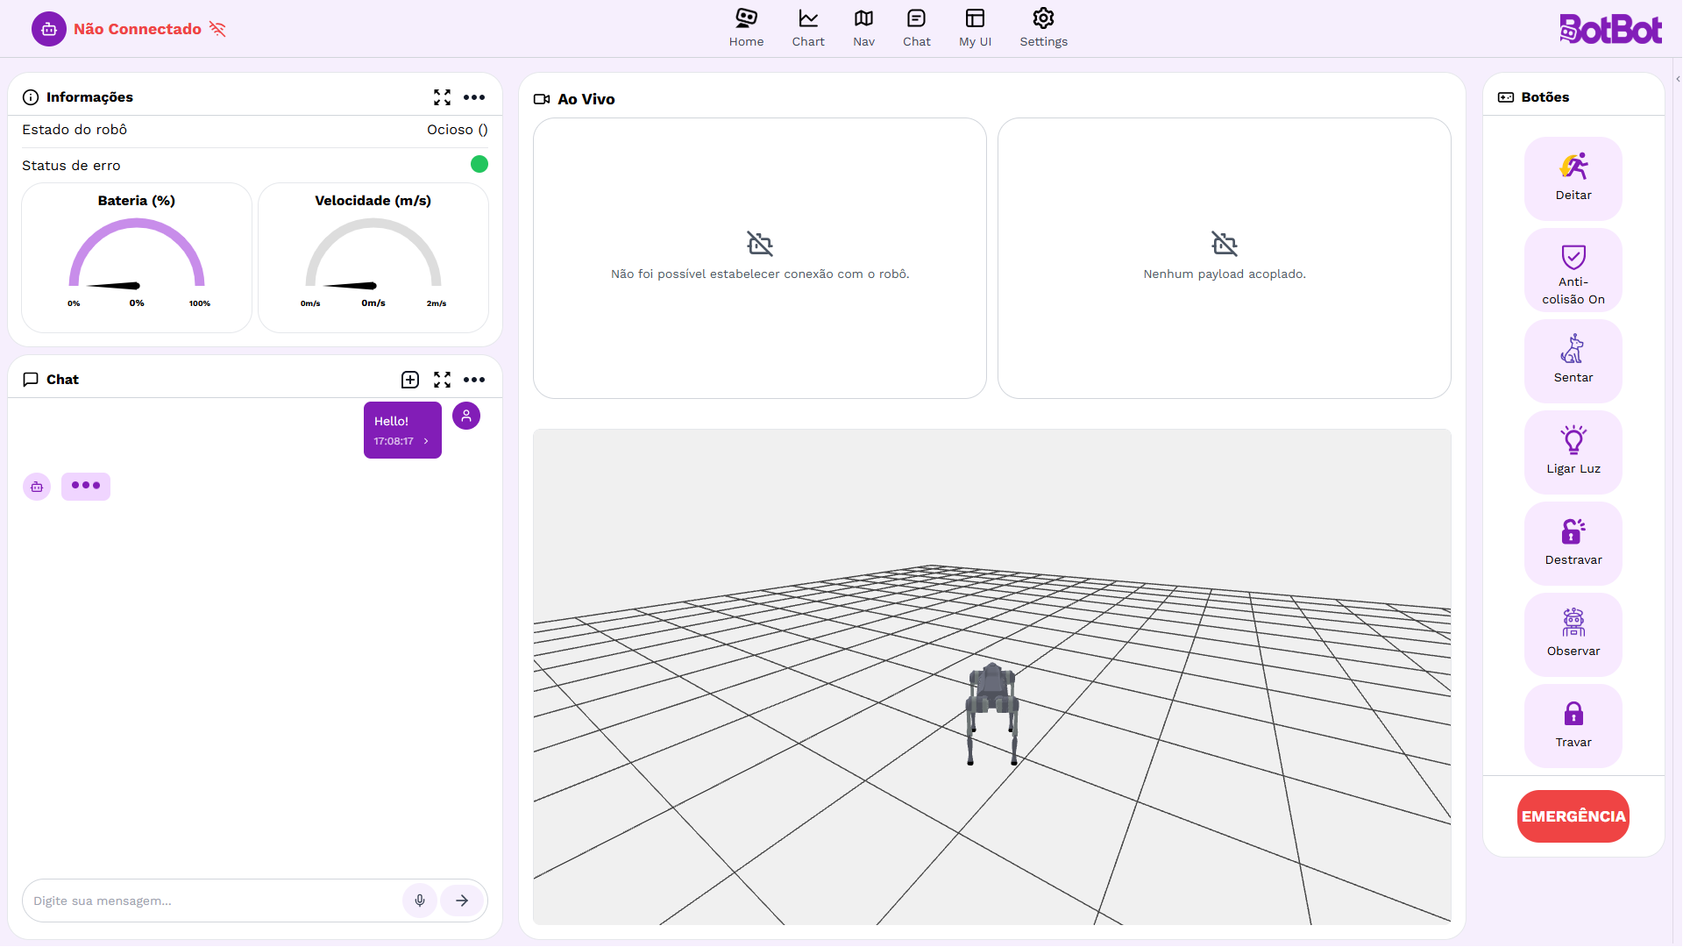Open the Chat panel options menu
Image resolution: width=1683 pixels, height=947 pixels.
pos(474,380)
